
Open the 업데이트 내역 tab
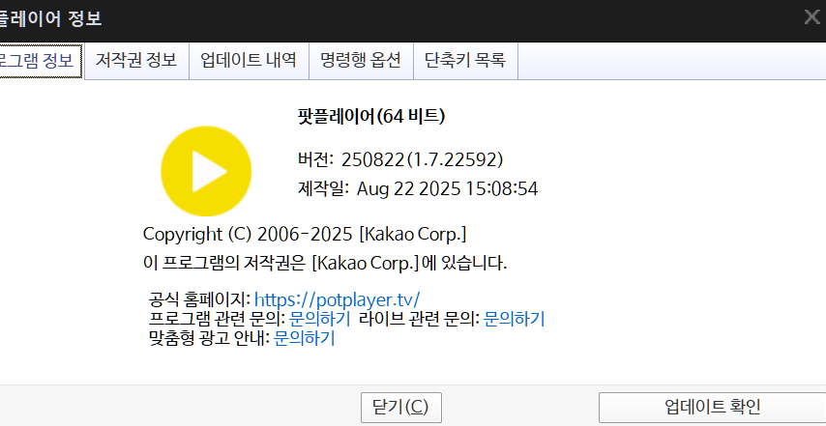[x=249, y=61]
